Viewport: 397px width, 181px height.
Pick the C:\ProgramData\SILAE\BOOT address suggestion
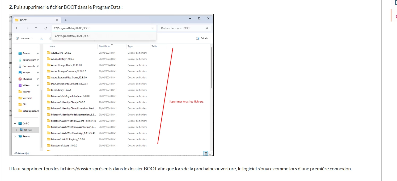104,36
